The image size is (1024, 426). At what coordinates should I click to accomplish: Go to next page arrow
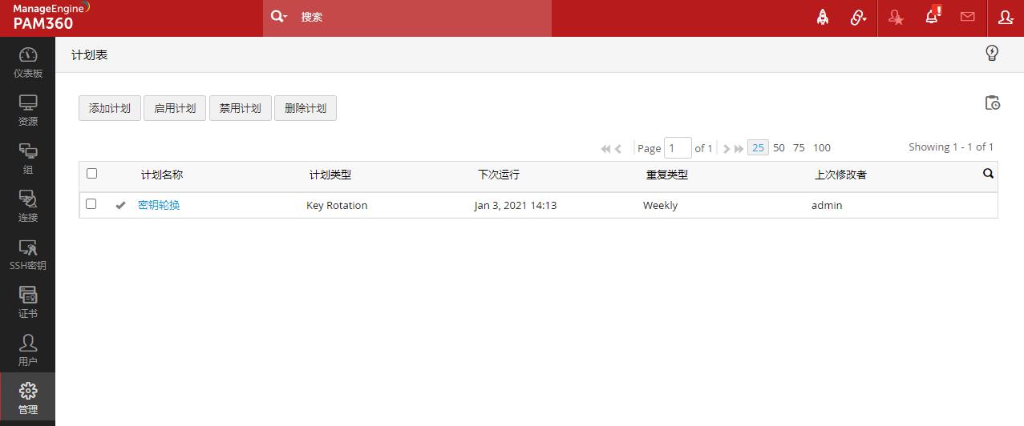(x=727, y=149)
